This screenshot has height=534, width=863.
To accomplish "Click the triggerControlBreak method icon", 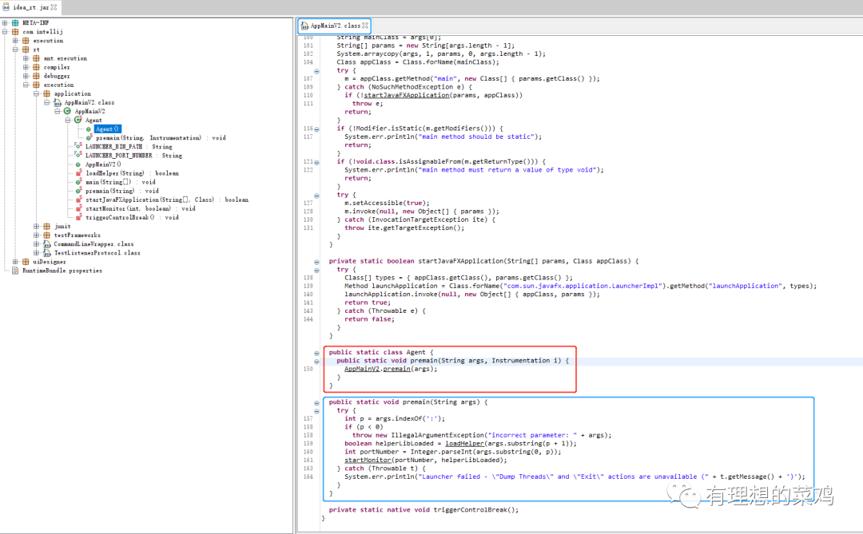I will click(78, 217).
